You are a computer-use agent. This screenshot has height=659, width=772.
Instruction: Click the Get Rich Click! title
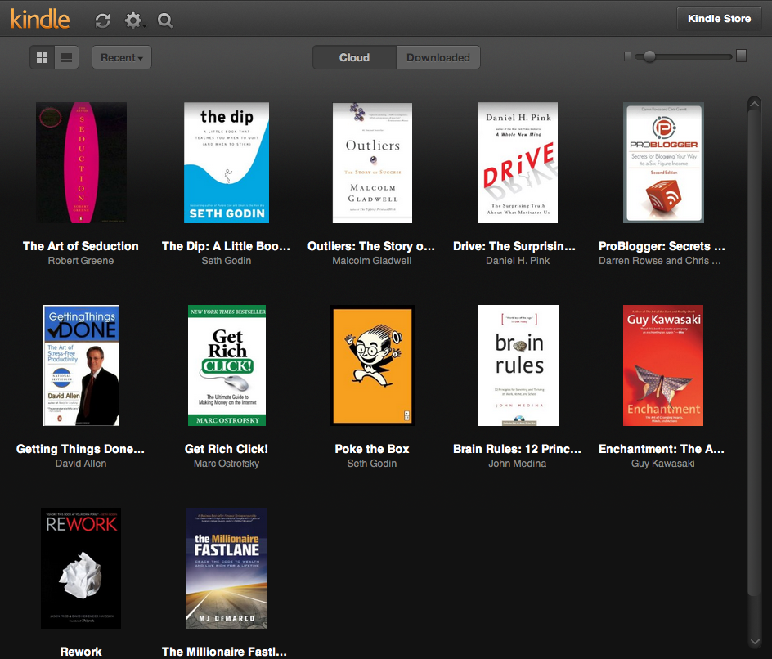[x=227, y=449]
